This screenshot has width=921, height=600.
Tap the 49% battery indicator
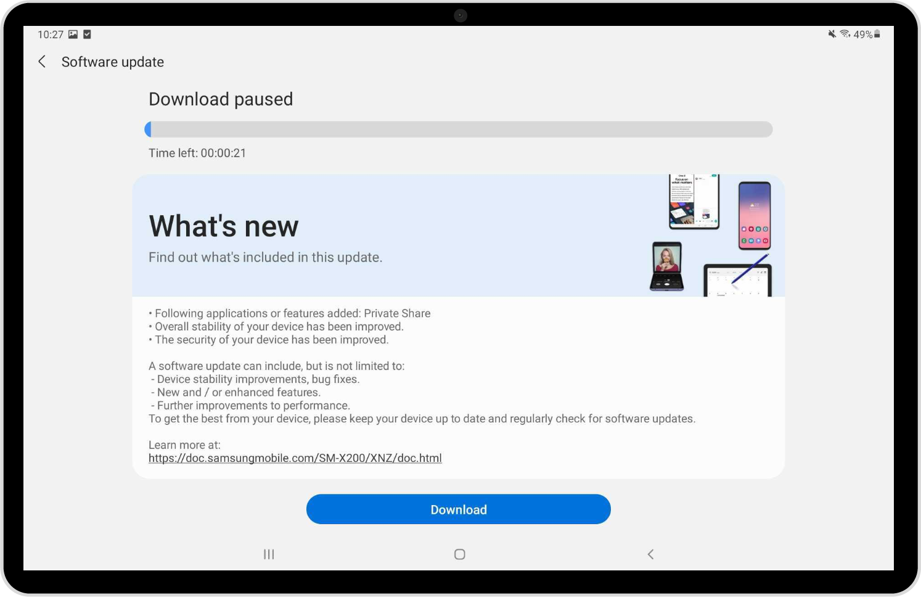(866, 35)
